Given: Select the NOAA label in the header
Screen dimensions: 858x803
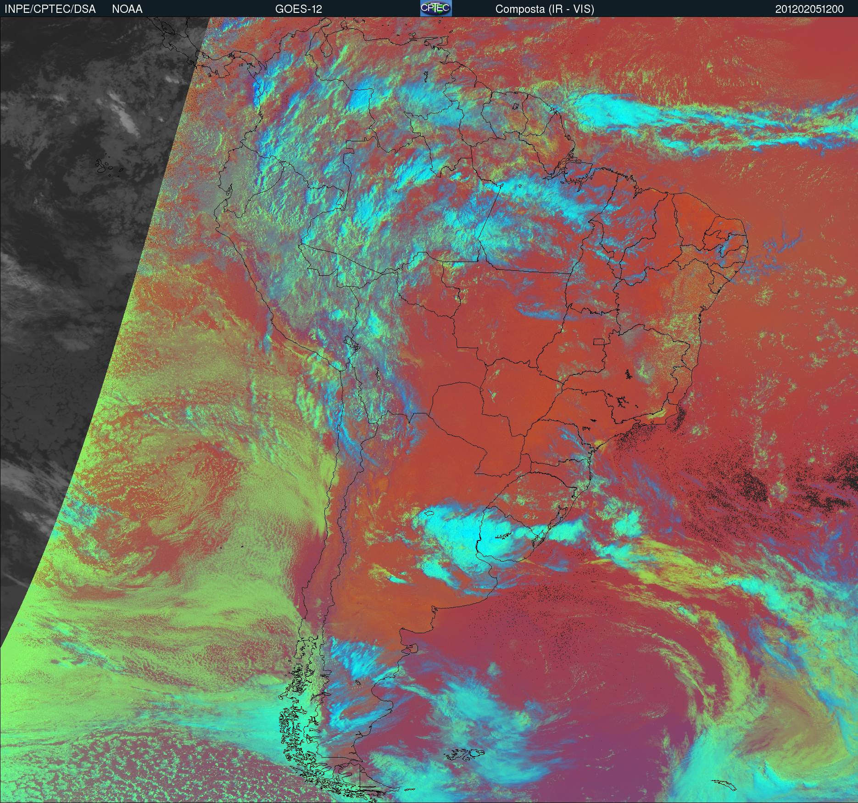Looking at the screenshot, I should (127, 9).
